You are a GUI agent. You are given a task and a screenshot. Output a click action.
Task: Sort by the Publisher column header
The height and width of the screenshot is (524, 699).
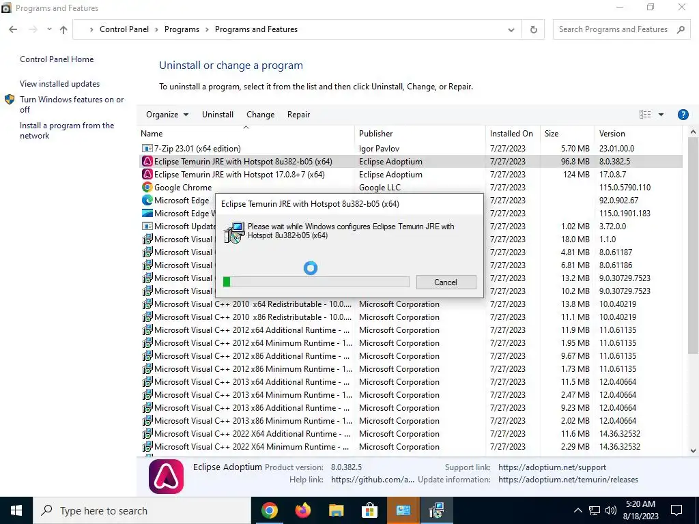[x=420, y=134]
